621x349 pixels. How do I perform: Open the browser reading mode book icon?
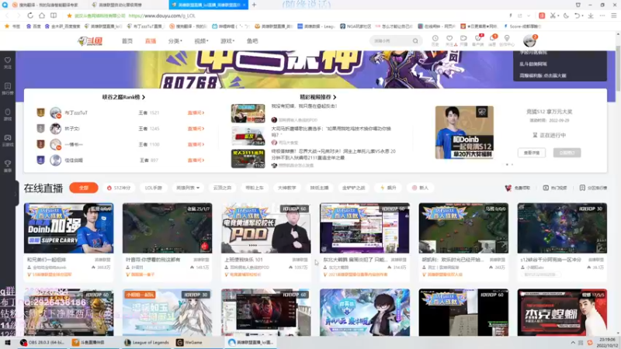pos(54,16)
